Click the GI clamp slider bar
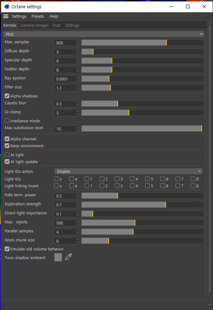 tap(142, 113)
